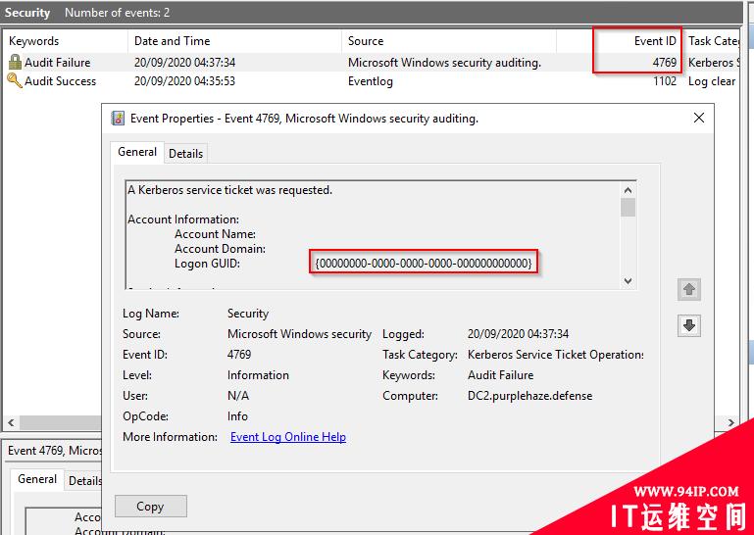Click the User N/A value
The height and width of the screenshot is (535, 754).
click(x=238, y=396)
